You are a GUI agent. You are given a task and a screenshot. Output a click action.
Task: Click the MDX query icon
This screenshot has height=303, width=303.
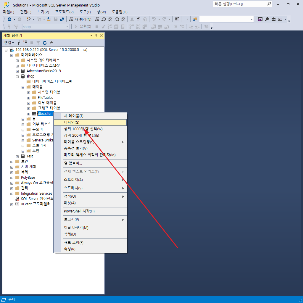pyautogui.click(x=104, y=19)
